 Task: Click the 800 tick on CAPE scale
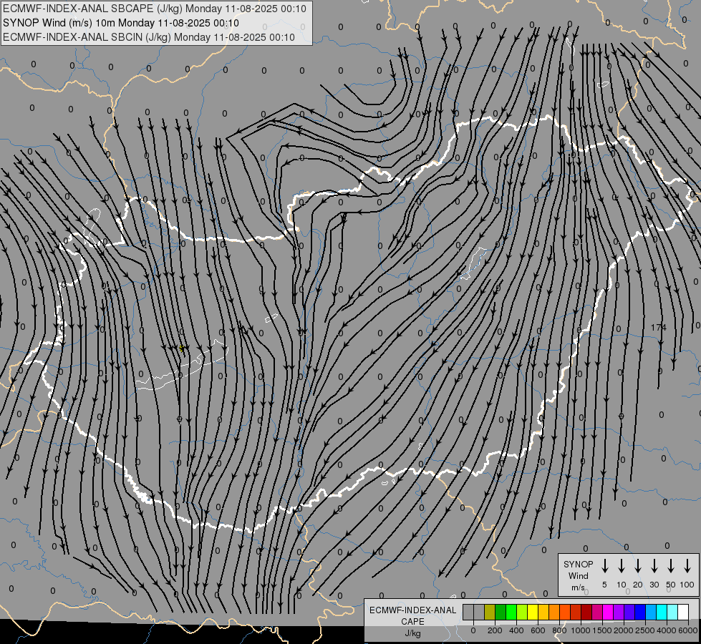tap(559, 630)
